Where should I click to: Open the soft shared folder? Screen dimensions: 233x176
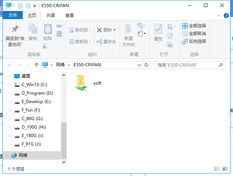click(88, 83)
